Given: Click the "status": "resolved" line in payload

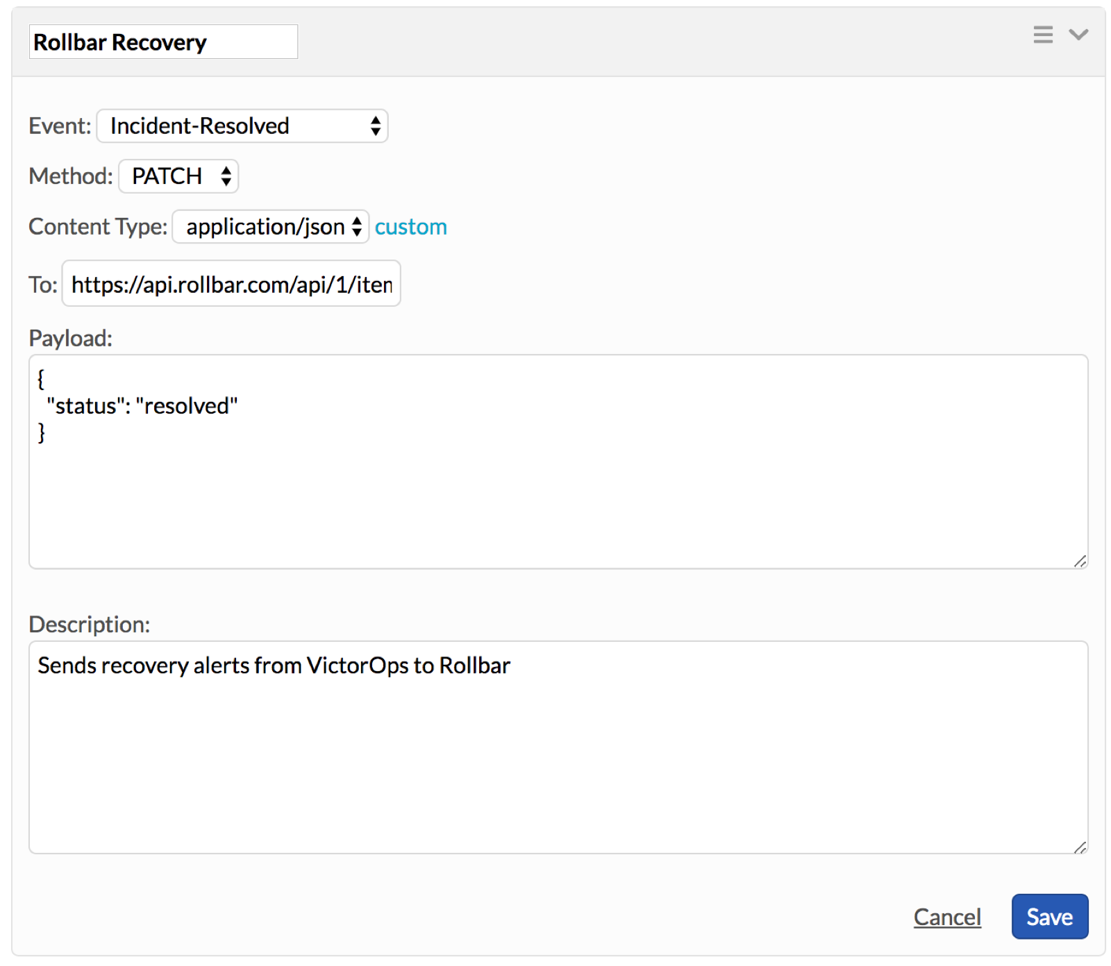Looking at the screenshot, I should pyautogui.click(x=142, y=405).
